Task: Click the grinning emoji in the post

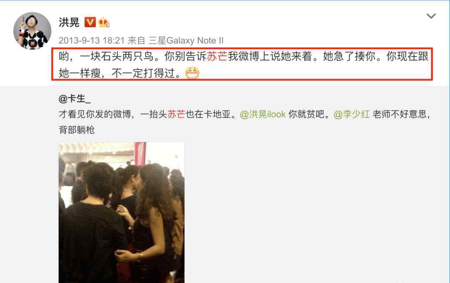Action: [x=192, y=73]
